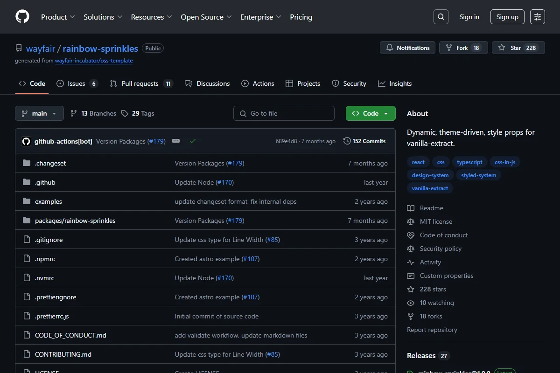This screenshot has width=560, height=373.
Task: Click the github-actions[bot] avatar
Action: pos(26,141)
